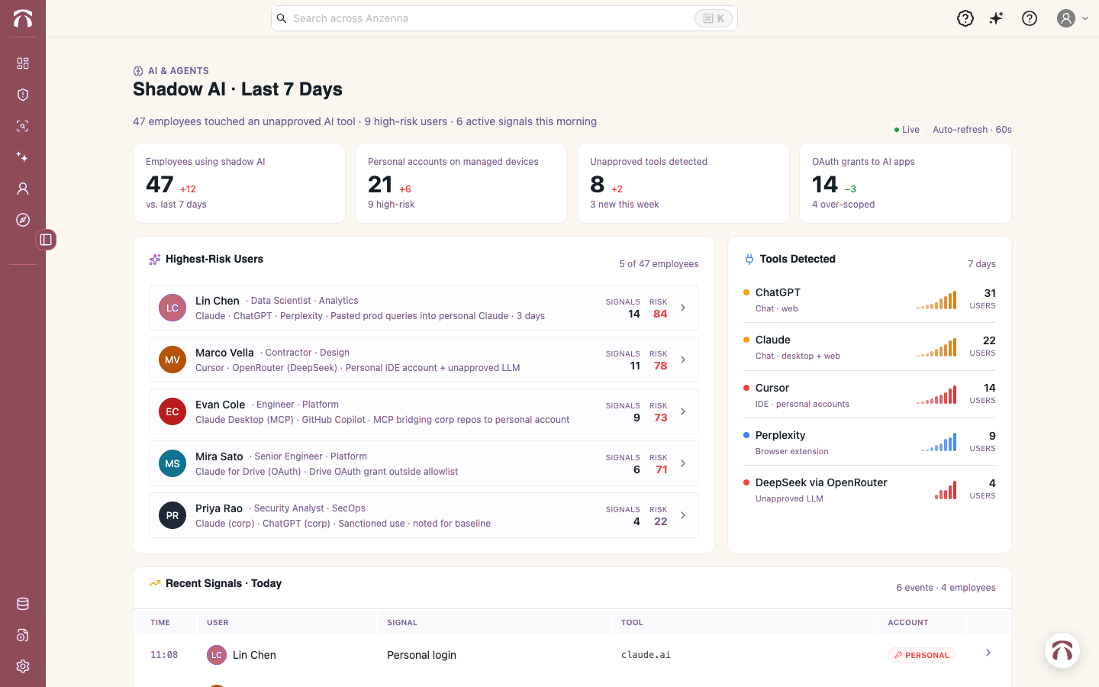The height and width of the screenshot is (687, 1099).
Task: Click the Cursor usage sparkline
Action: tap(936, 395)
